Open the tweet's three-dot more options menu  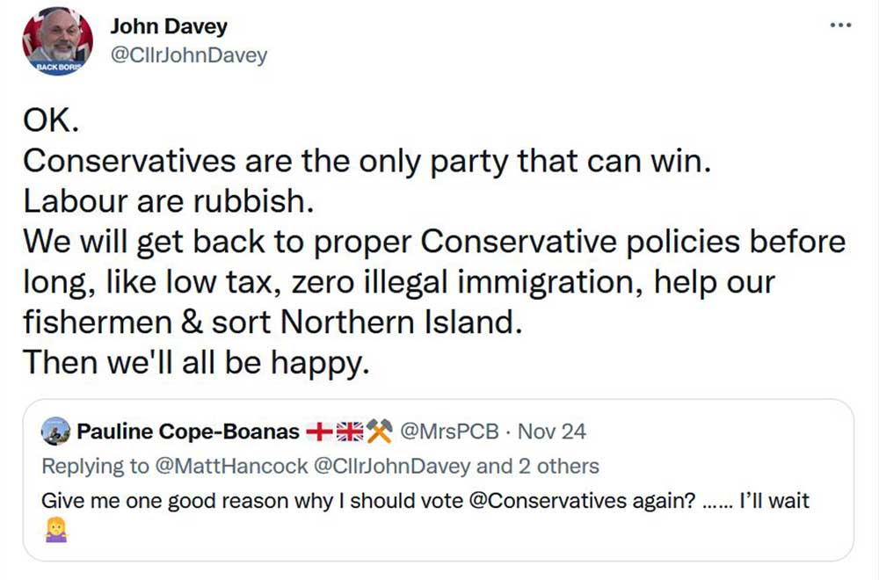click(x=841, y=25)
